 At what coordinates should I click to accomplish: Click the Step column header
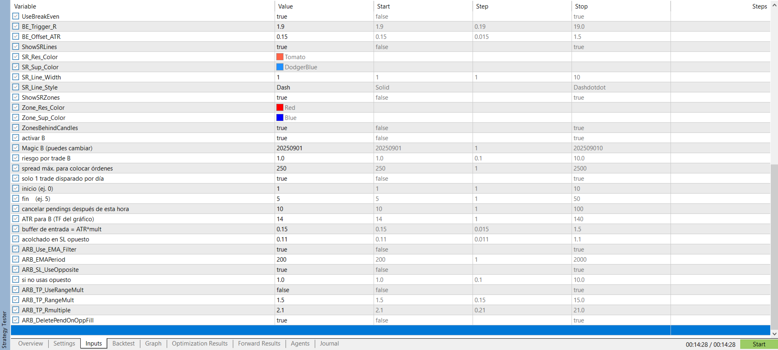pos(522,6)
